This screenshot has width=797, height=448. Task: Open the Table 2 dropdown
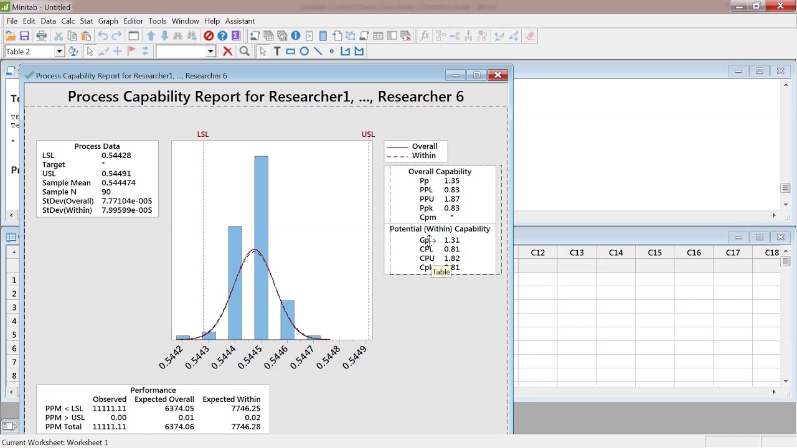[x=60, y=52]
